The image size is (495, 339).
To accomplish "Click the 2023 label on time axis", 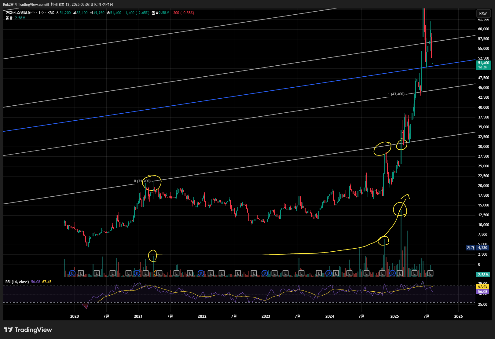I will [x=266, y=316].
